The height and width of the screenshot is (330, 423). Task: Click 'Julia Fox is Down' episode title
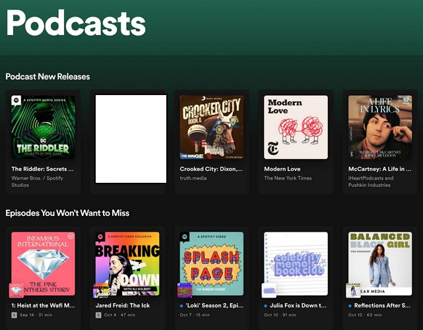tap(298, 306)
